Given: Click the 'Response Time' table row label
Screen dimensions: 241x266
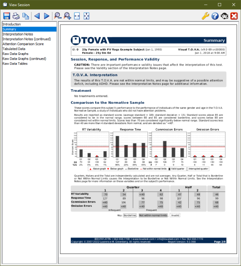Looking at the screenshot, I should tap(81, 198).
